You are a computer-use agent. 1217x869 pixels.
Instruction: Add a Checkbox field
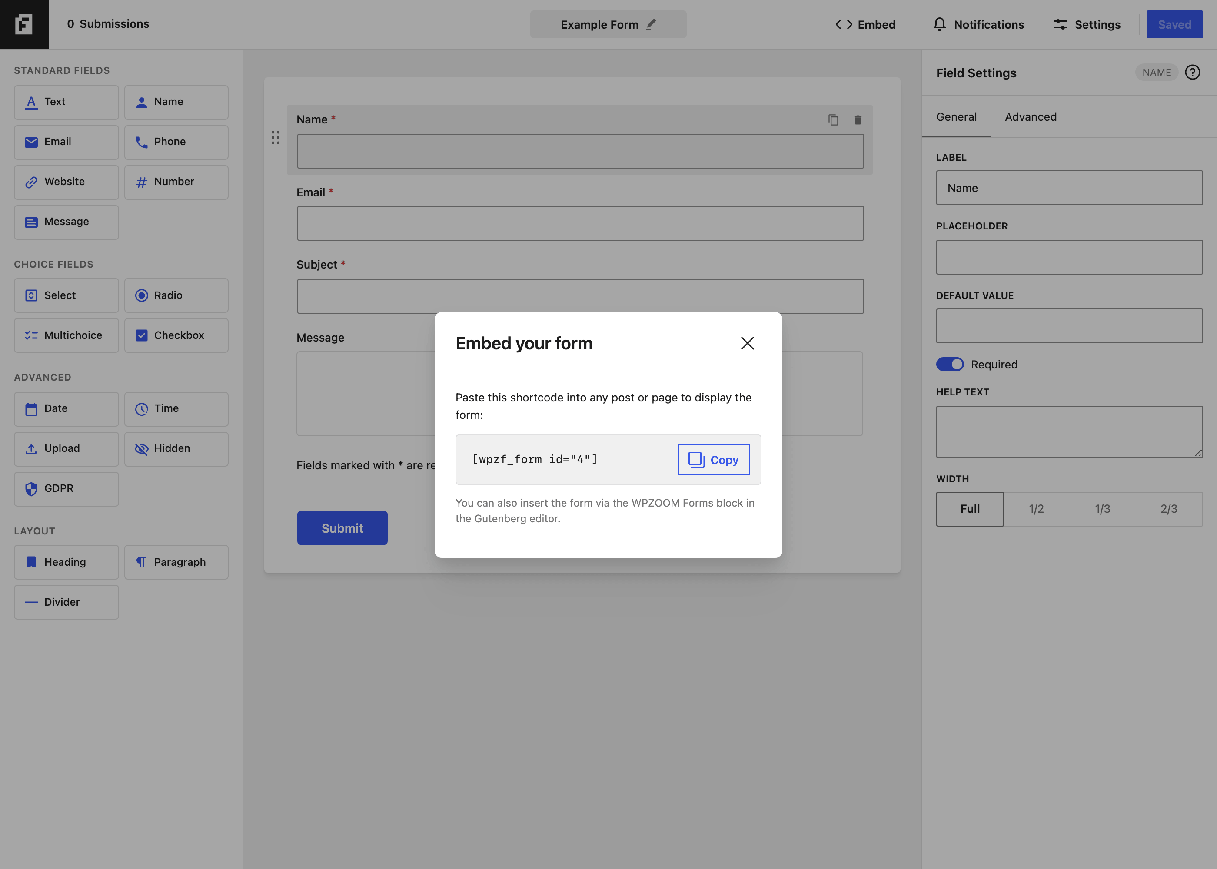pyautogui.click(x=176, y=335)
